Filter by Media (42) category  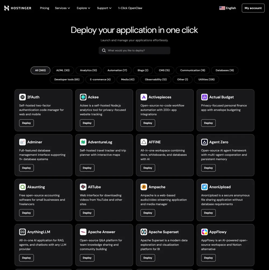tap(128, 79)
